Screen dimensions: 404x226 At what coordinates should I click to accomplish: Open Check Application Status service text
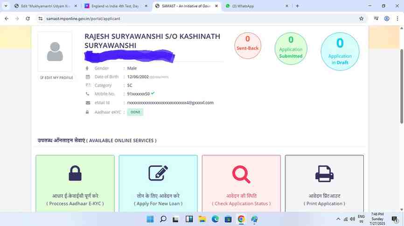(241, 204)
